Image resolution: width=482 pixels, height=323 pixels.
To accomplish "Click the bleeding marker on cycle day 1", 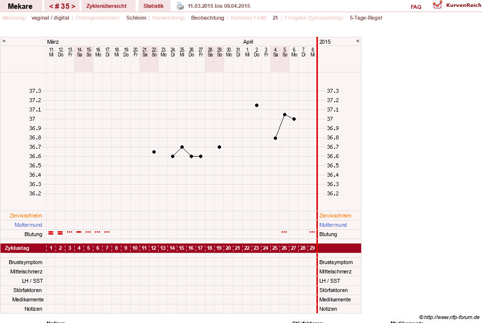I will (x=51, y=233).
